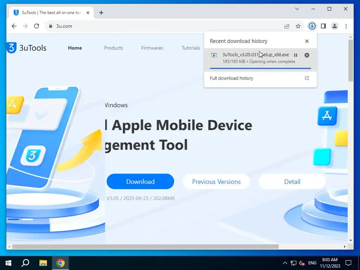Click the ENG language indicator
This screenshot has height=270, width=360.
tap(312, 263)
